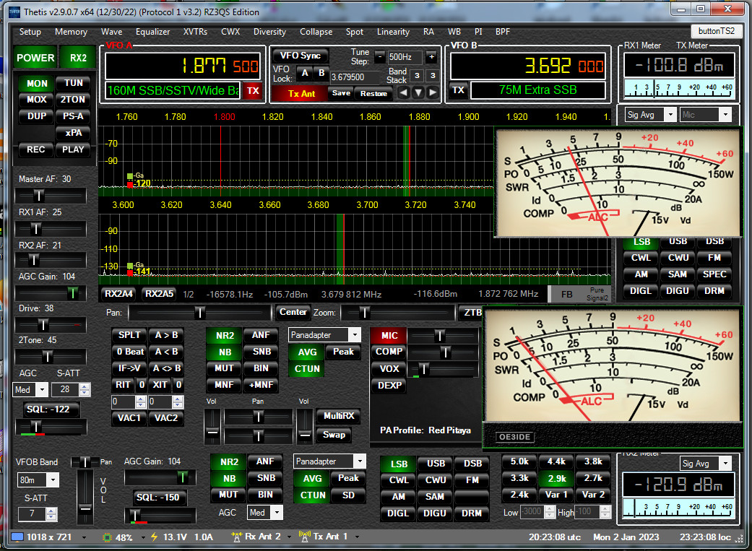Click the Center button beside Pan
The image size is (752, 551).
[x=293, y=312]
